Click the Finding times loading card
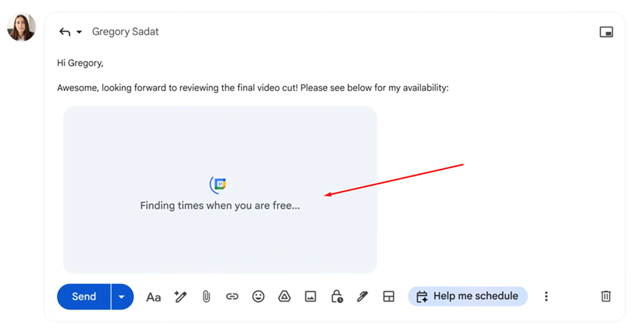640x330 pixels. 220,190
